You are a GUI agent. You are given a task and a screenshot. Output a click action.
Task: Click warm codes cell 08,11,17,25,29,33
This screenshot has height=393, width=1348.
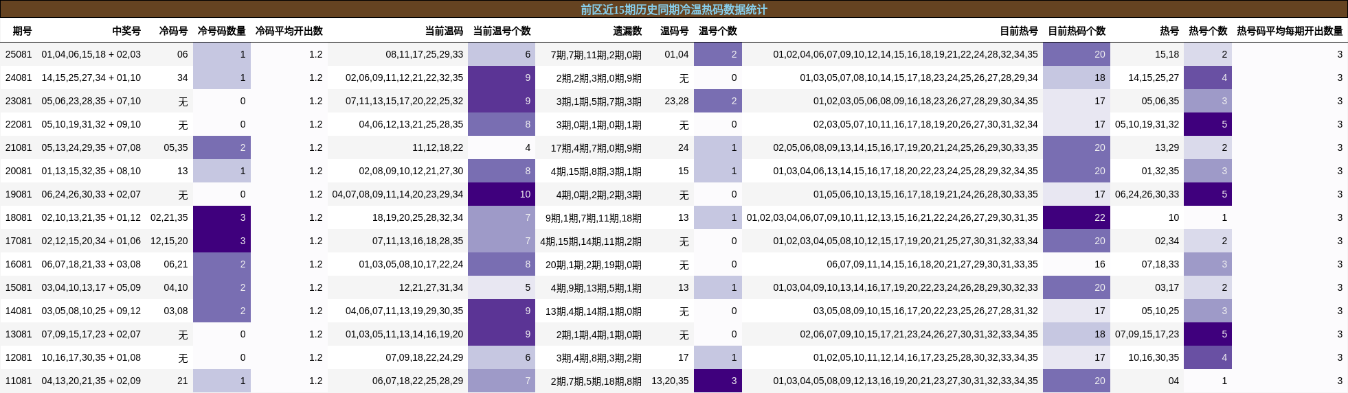click(x=425, y=54)
